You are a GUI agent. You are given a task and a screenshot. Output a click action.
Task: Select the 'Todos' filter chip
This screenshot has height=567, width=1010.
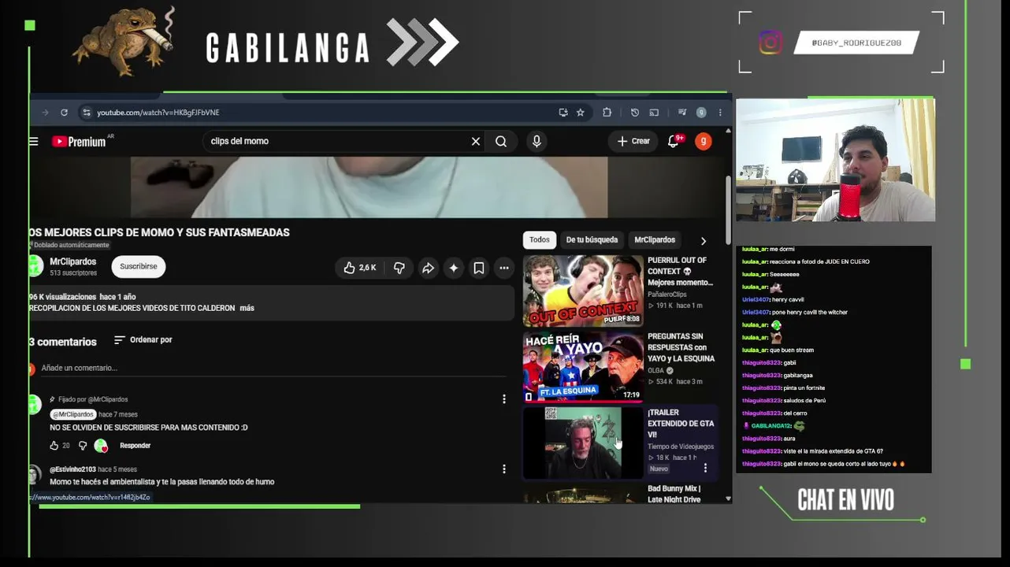coord(540,240)
